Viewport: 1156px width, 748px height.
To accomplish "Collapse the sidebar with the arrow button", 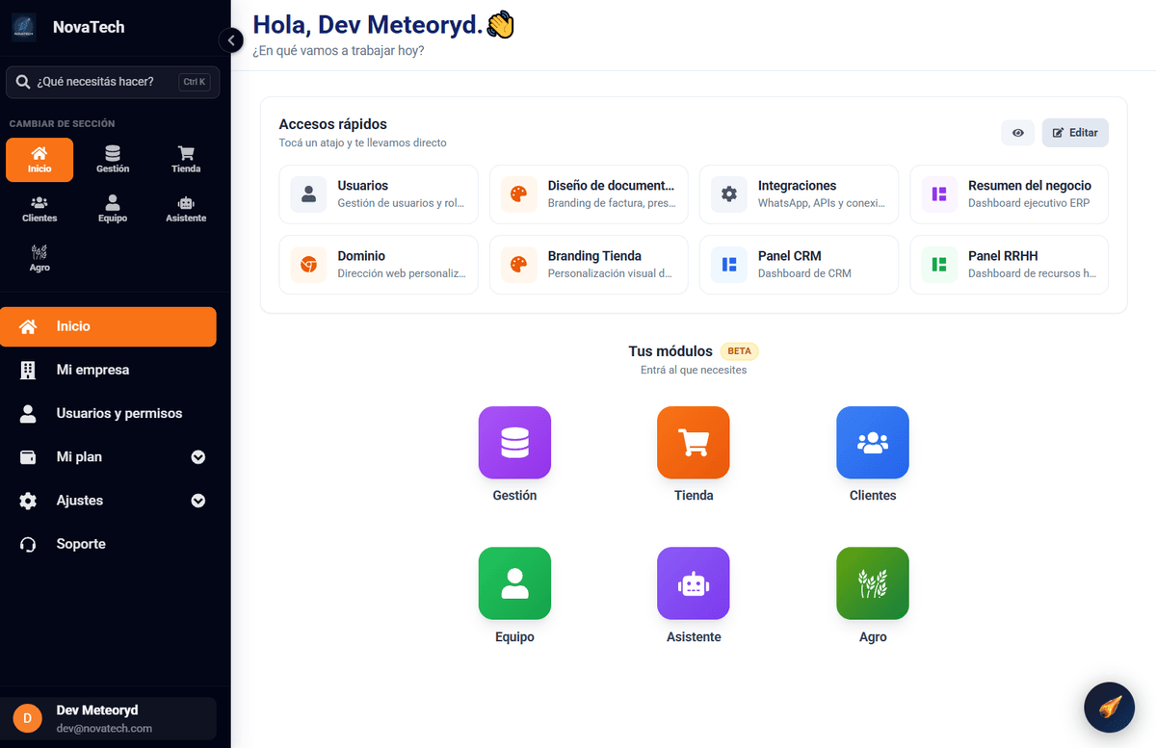I will [231, 40].
